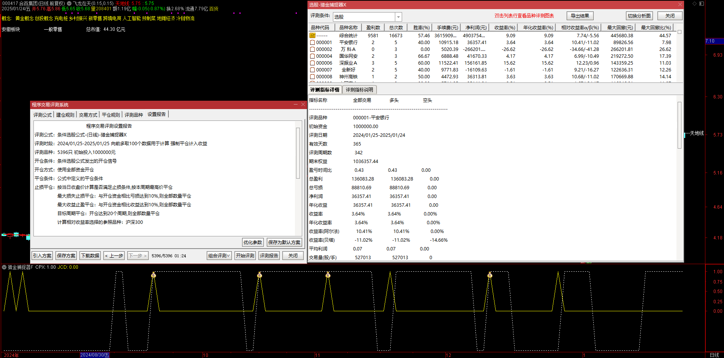The image size is (724, 358).
Task: Click the circle icon before 猎金捕捉器F indicator
Action: click(4, 267)
